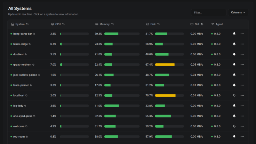The image size is (256, 144).
Task: Open alerts bell for log-lady
Action: pyautogui.click(x=234, y=106)
